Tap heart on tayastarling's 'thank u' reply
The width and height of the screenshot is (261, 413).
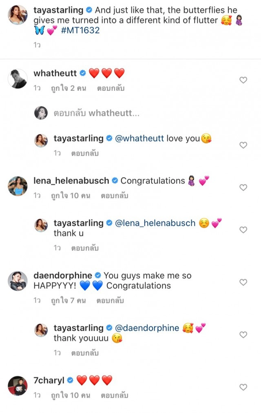[243, 230]
